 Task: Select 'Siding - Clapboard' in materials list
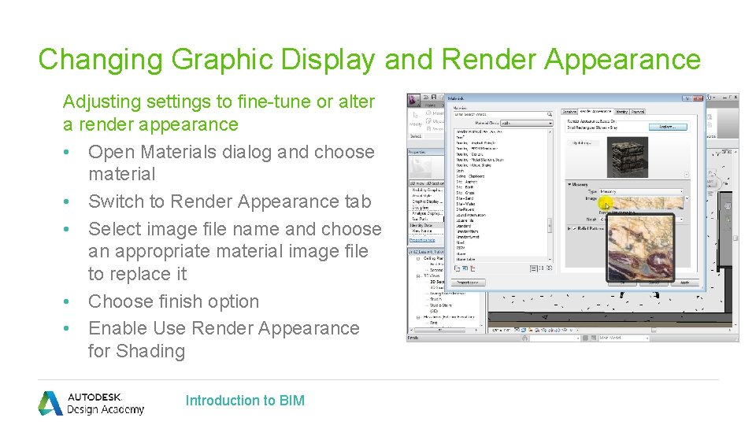coord(471,176)
